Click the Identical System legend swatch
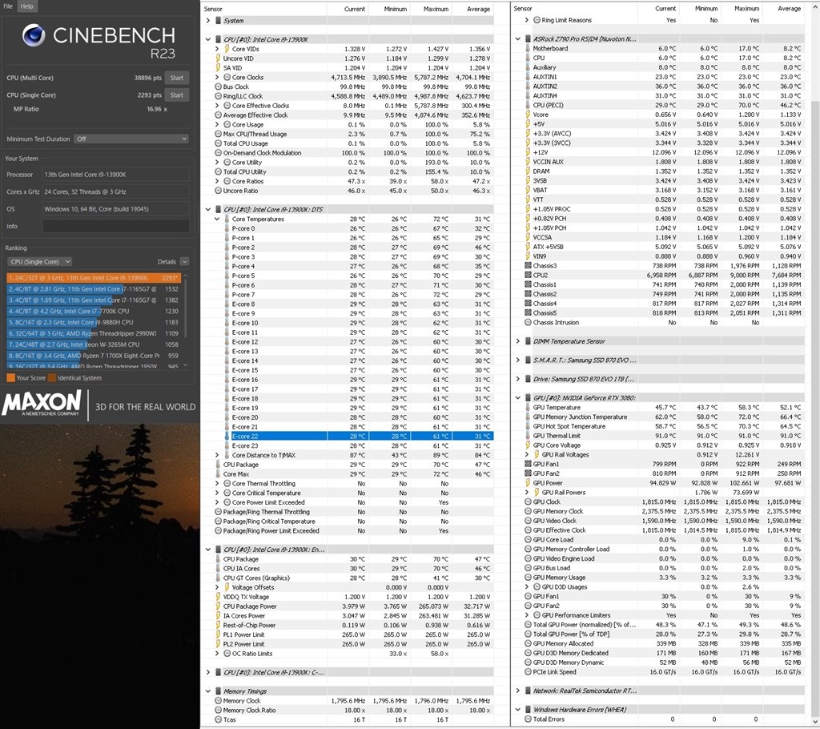The height and width of the screenshot is (729, 820). [52, 378]
